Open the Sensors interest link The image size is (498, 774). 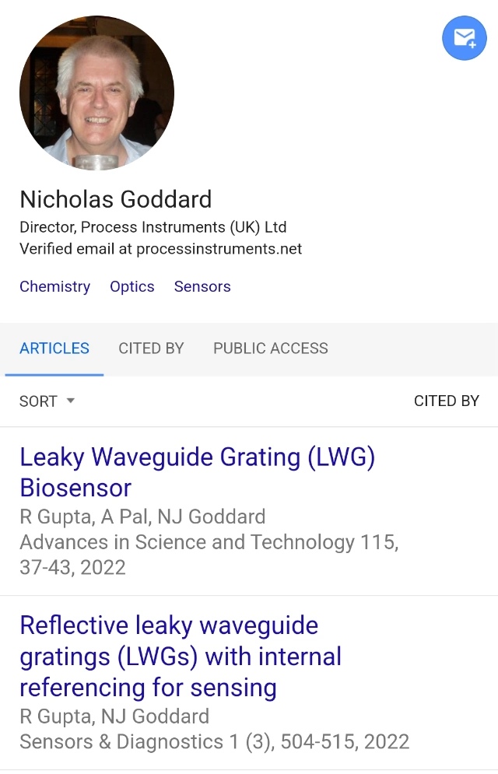coord(202,286)
